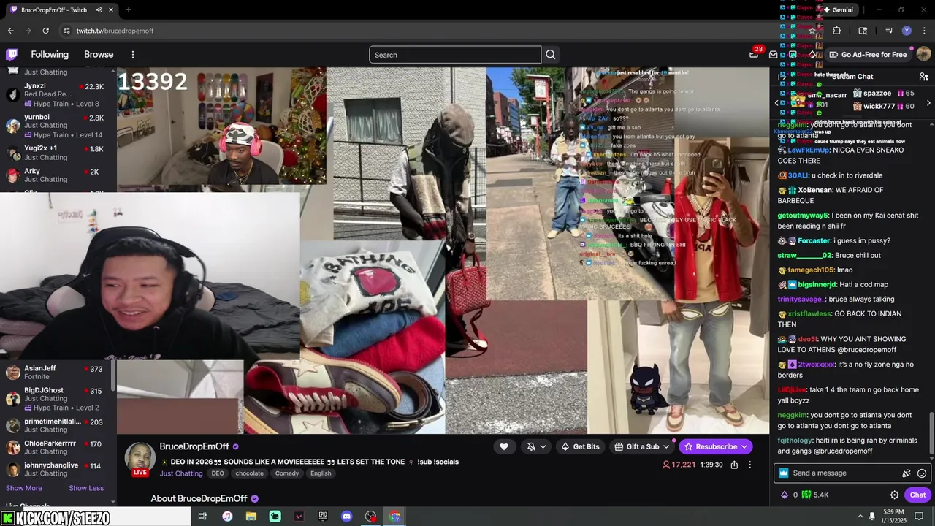This screenshot has height=526, width=935.
Task: Open the Twitch navigation more-options dots
Action: (133, 55)
